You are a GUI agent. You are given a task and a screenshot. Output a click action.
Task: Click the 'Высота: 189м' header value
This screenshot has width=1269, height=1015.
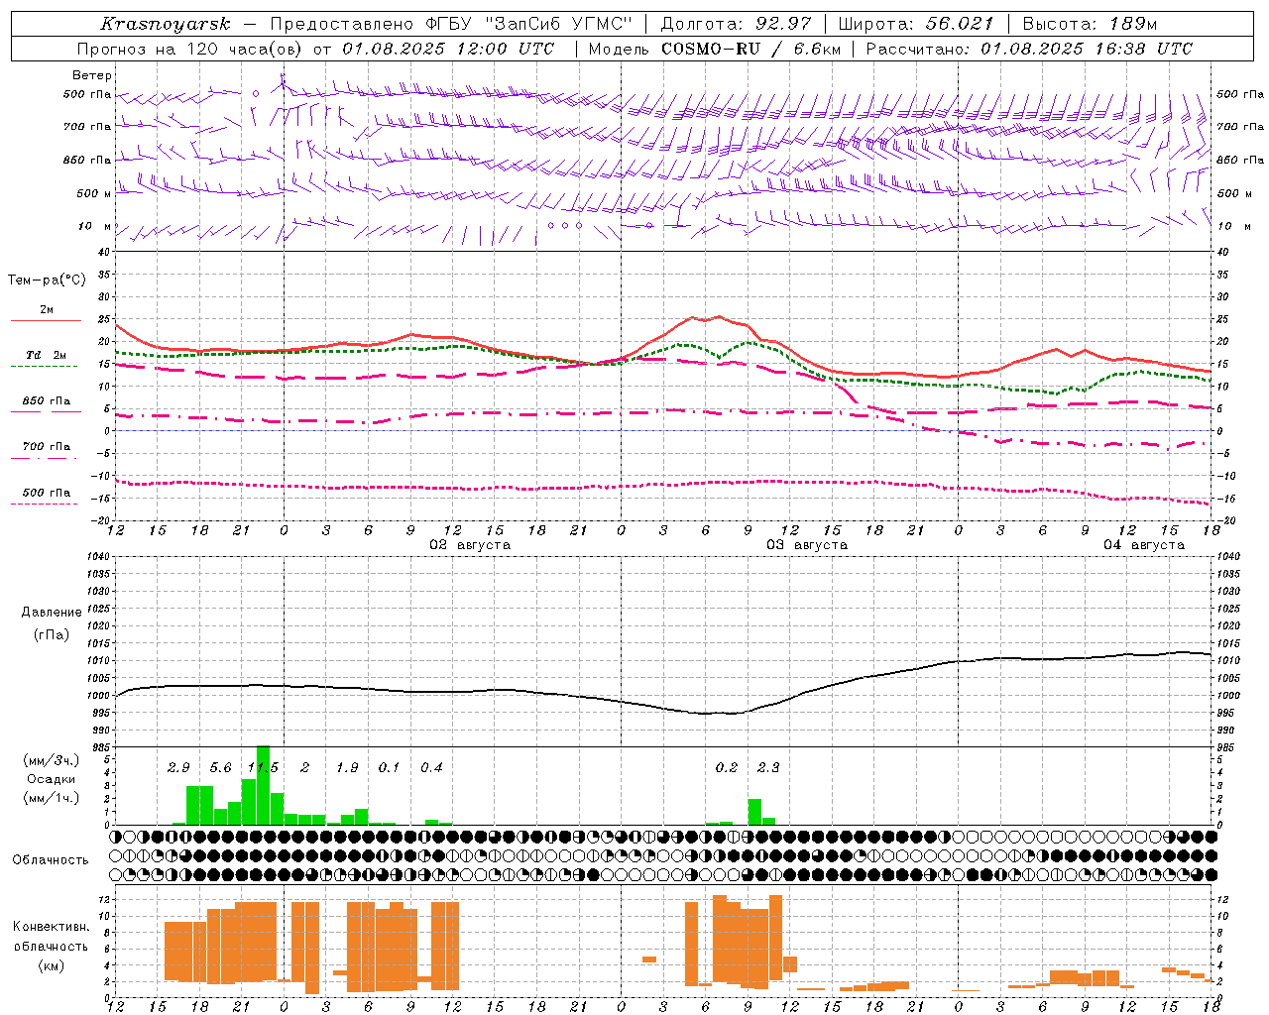(x=1090, y=24)
